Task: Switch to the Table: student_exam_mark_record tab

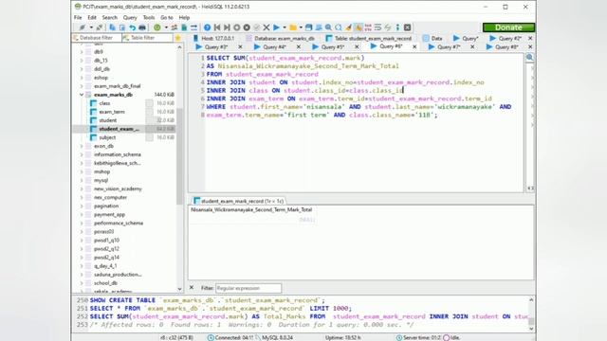Action: (369, 38)
